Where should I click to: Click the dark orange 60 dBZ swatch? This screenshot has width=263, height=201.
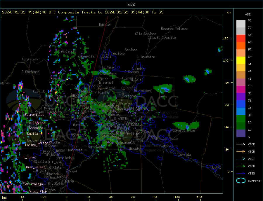coord(241,46)
